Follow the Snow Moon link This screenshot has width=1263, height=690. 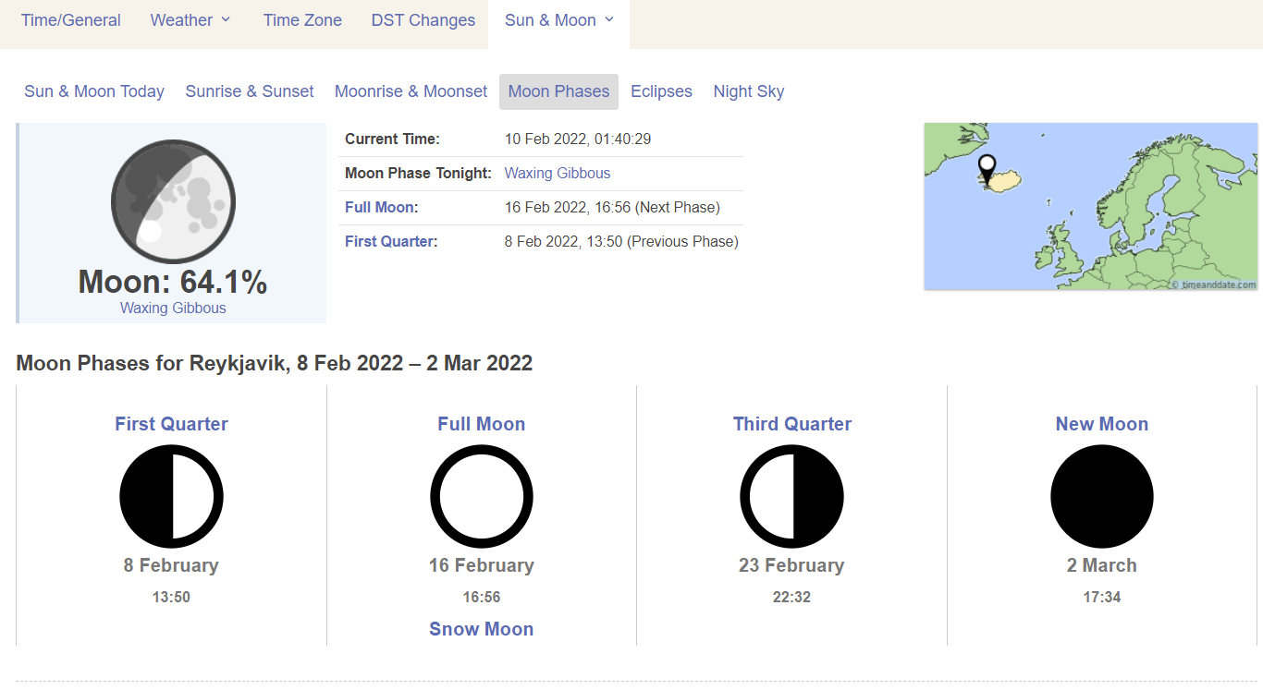click(482, 629)
